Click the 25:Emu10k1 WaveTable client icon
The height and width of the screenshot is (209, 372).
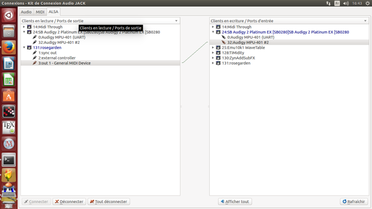click(218, 47)
